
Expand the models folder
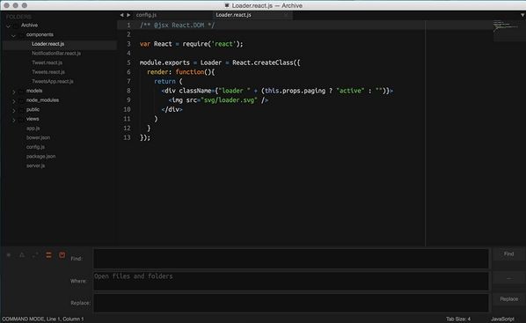14,92
